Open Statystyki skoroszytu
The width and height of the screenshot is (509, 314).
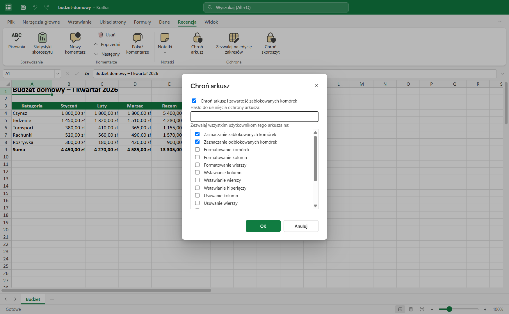42,43
